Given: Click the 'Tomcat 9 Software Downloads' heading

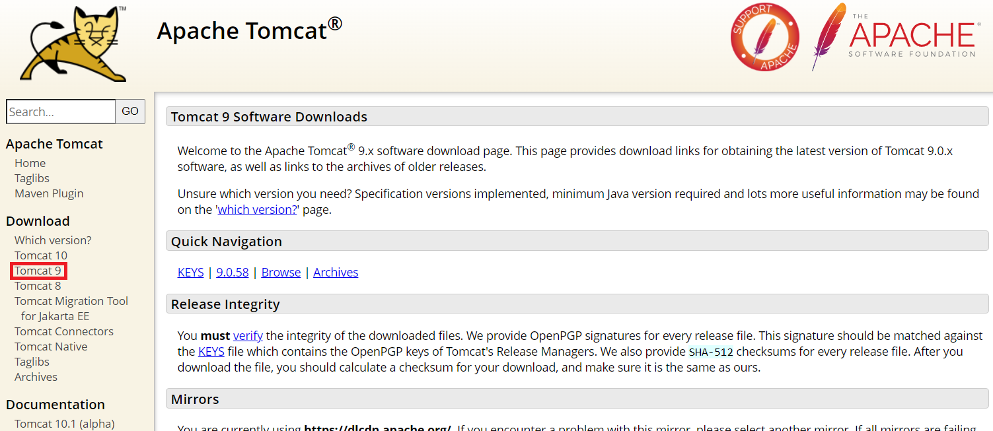Looking at the screenshot, I should [269, 117].
